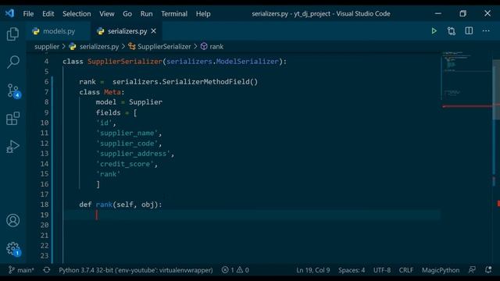The width and height of the screenshot is (500, 281).
Task: Open the Run and Debug view
Action: pos(12,147)
